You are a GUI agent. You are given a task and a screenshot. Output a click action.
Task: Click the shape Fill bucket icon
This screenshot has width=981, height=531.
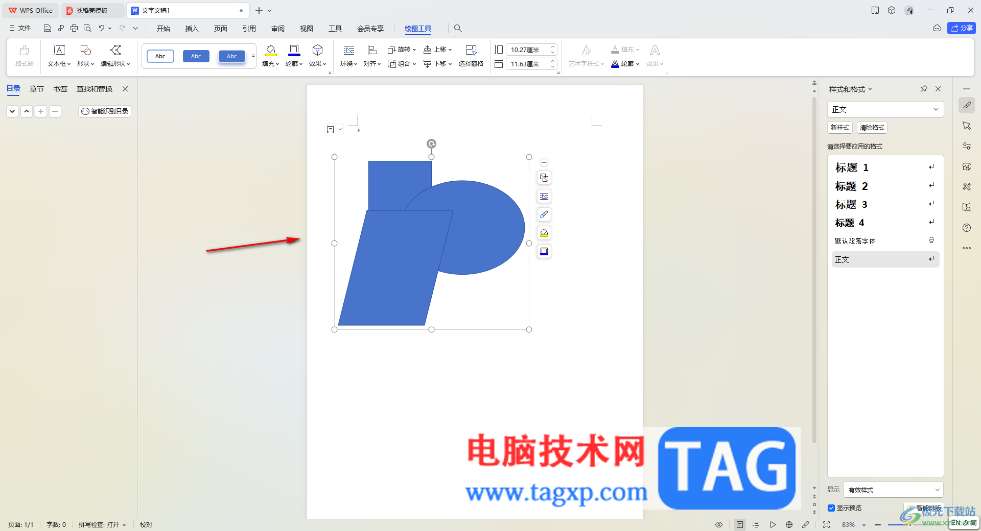270,50
